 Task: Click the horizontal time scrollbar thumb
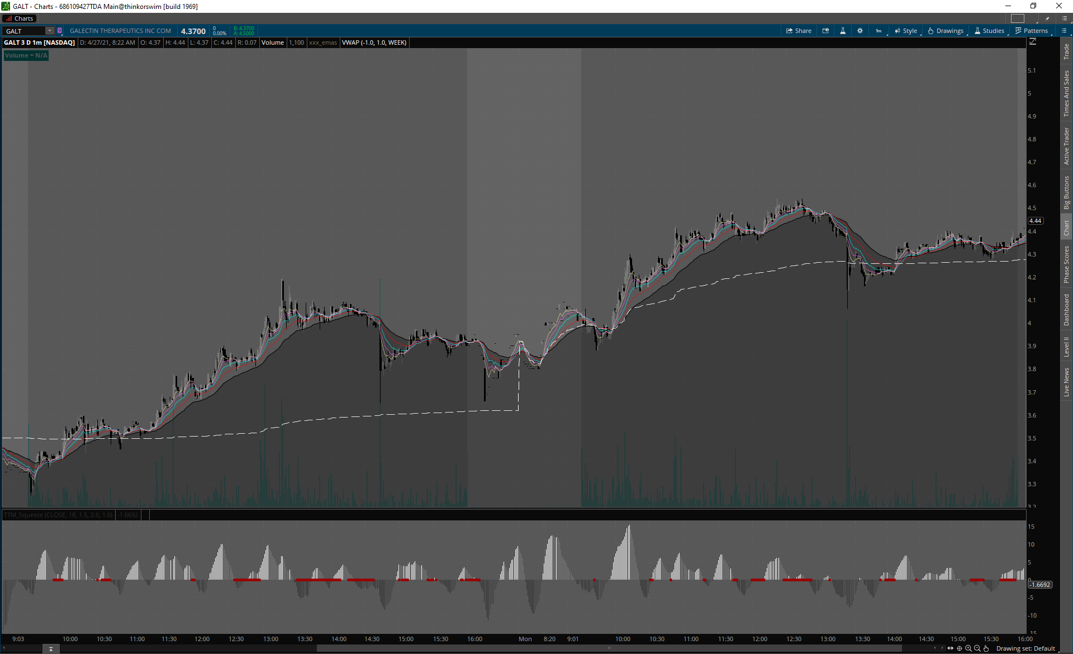pyautogui.click(x=609, y=648)
